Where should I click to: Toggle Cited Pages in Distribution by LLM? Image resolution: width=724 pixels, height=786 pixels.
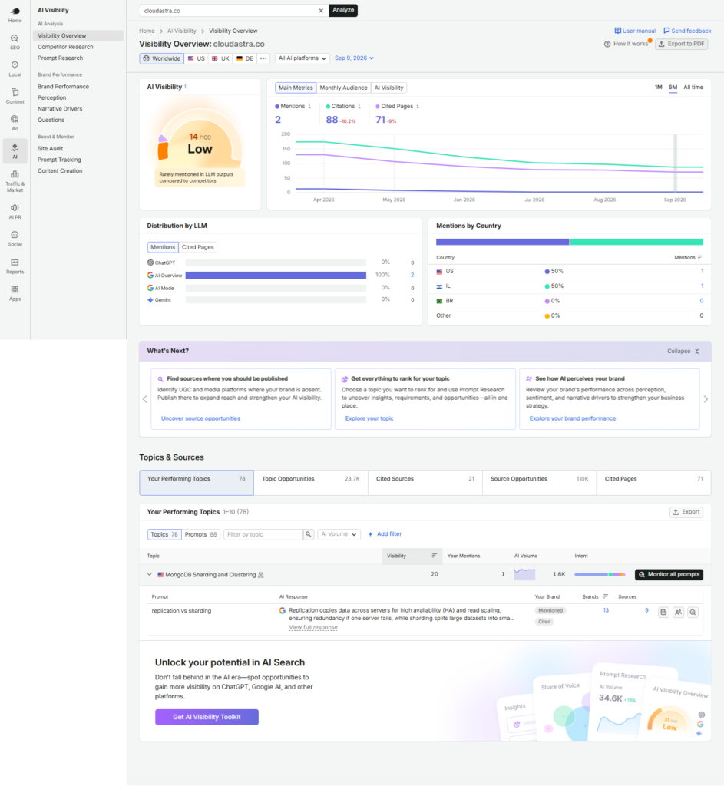(x=197, y=247)
